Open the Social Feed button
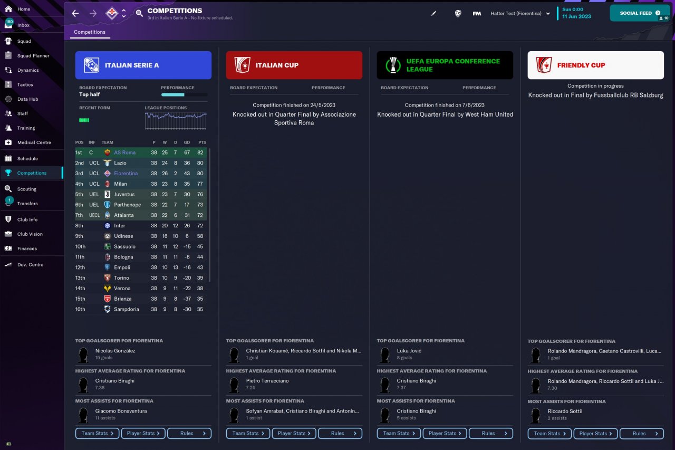Image resolution: width=675 pixels, height=450 pixels. 640,13
